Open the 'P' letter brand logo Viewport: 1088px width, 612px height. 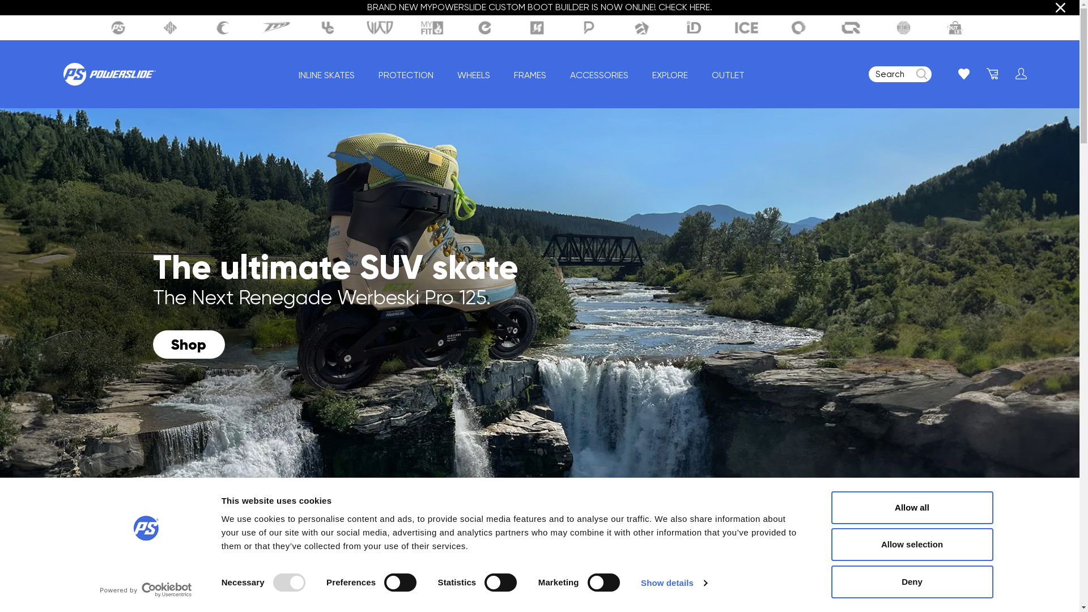(x=589, y=28)
